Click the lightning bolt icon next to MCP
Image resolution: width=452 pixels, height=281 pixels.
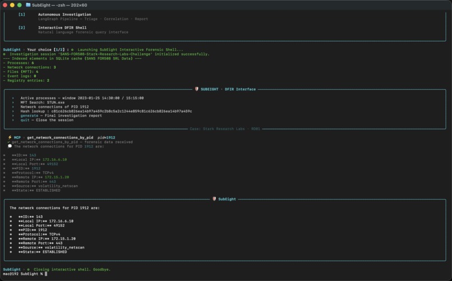[10, 137]
